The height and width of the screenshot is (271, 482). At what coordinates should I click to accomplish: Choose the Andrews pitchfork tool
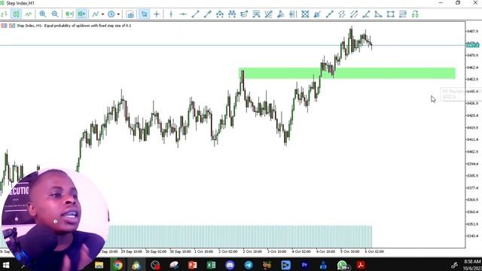(x=220, y=14)
